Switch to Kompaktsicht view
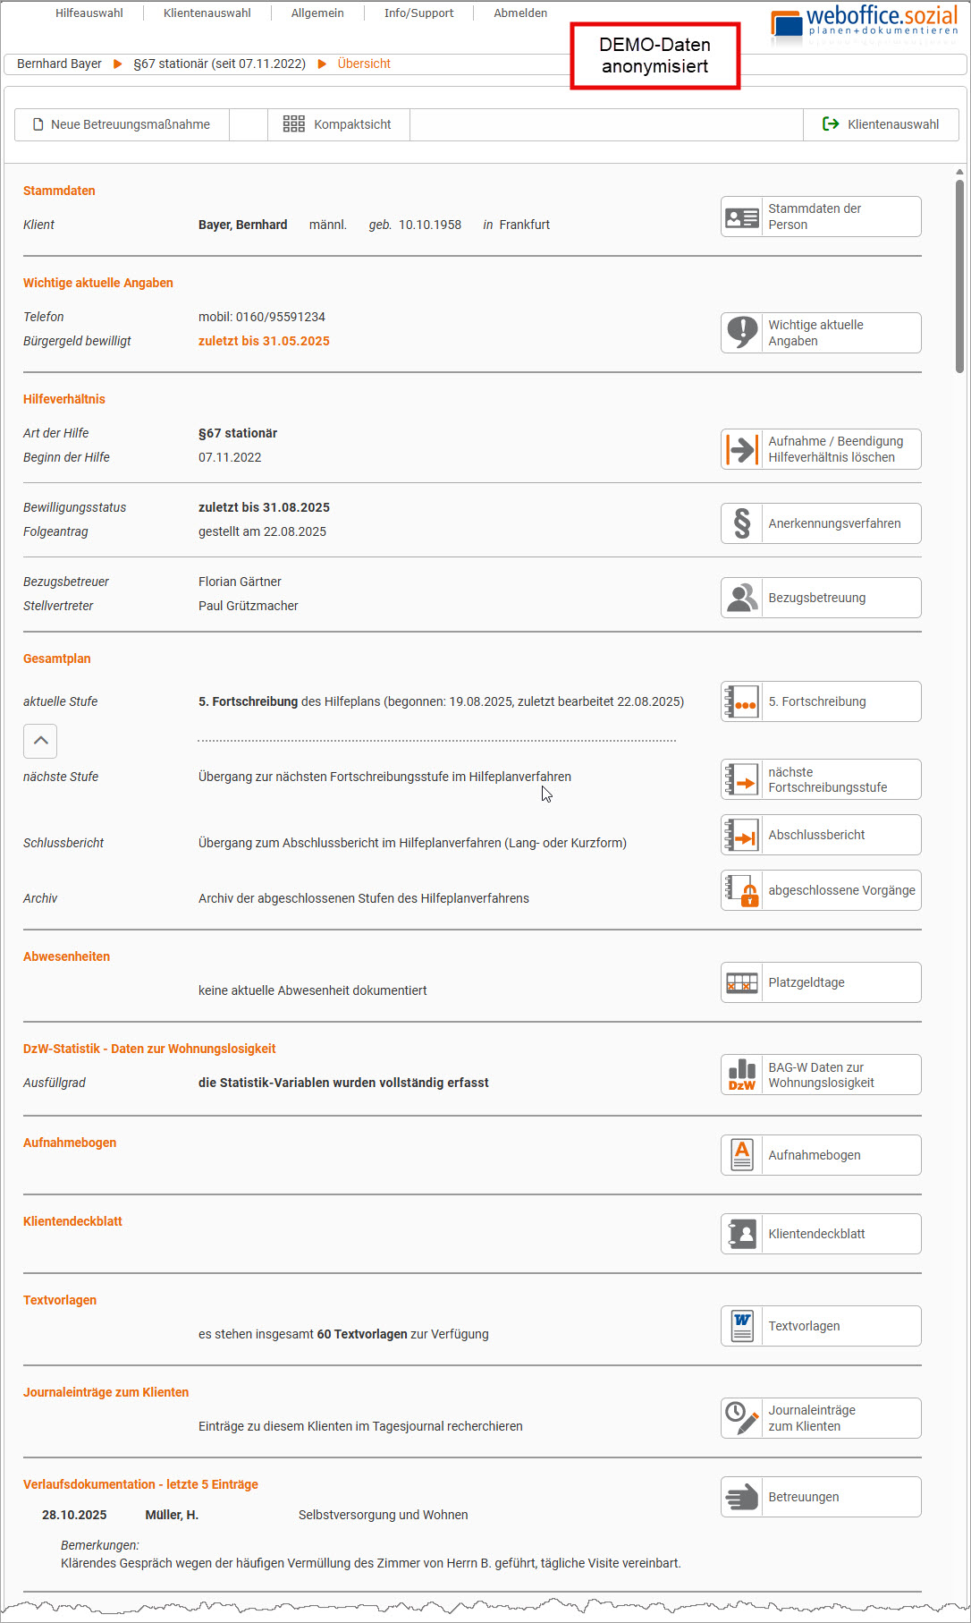The width and height of the screenshot is (971, 1623). pos(338,124)
